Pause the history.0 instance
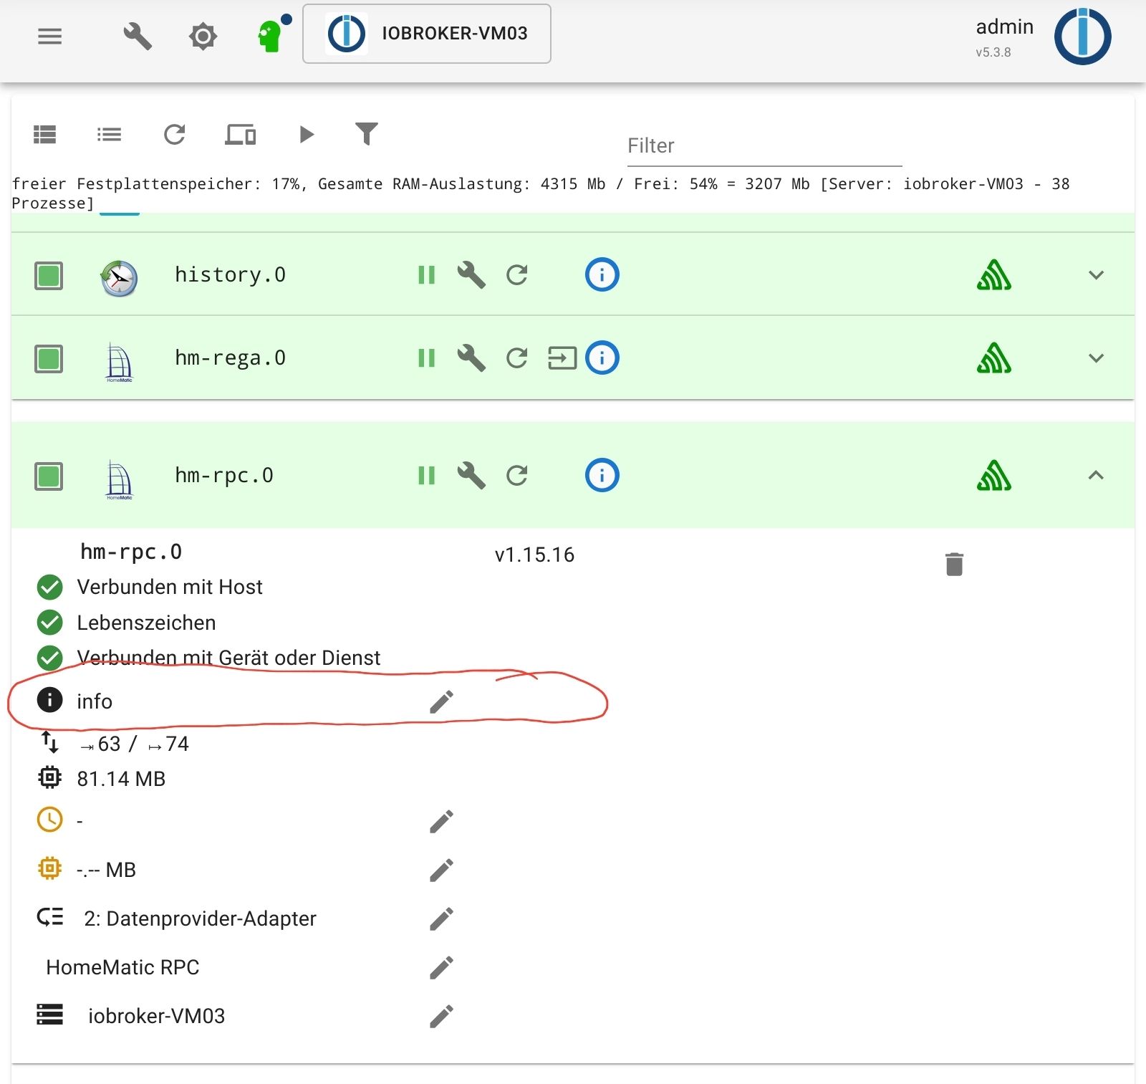The image size is (1146, 1084). pos(426,275)
